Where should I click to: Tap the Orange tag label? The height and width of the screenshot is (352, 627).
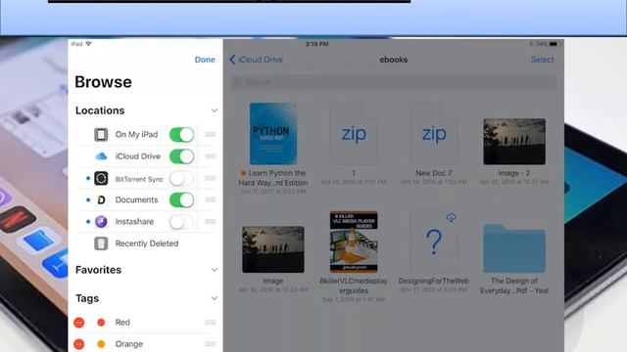pyautogui.click(x=128, y=344)
